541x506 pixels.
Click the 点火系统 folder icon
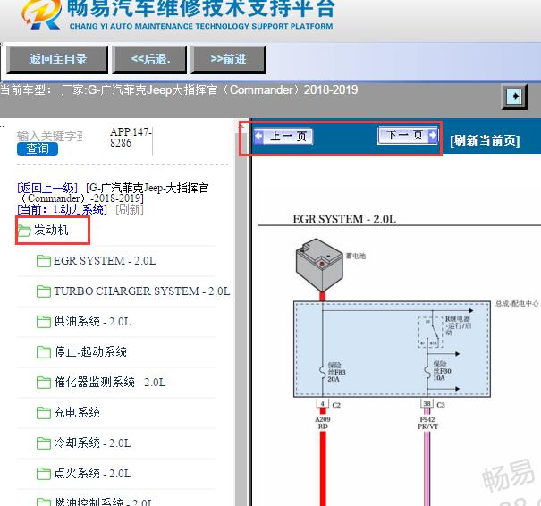click(44, 474)
